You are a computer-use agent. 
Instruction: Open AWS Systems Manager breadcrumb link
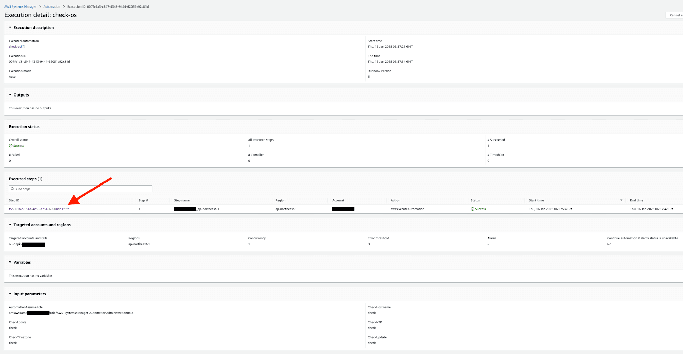[20, 6]
